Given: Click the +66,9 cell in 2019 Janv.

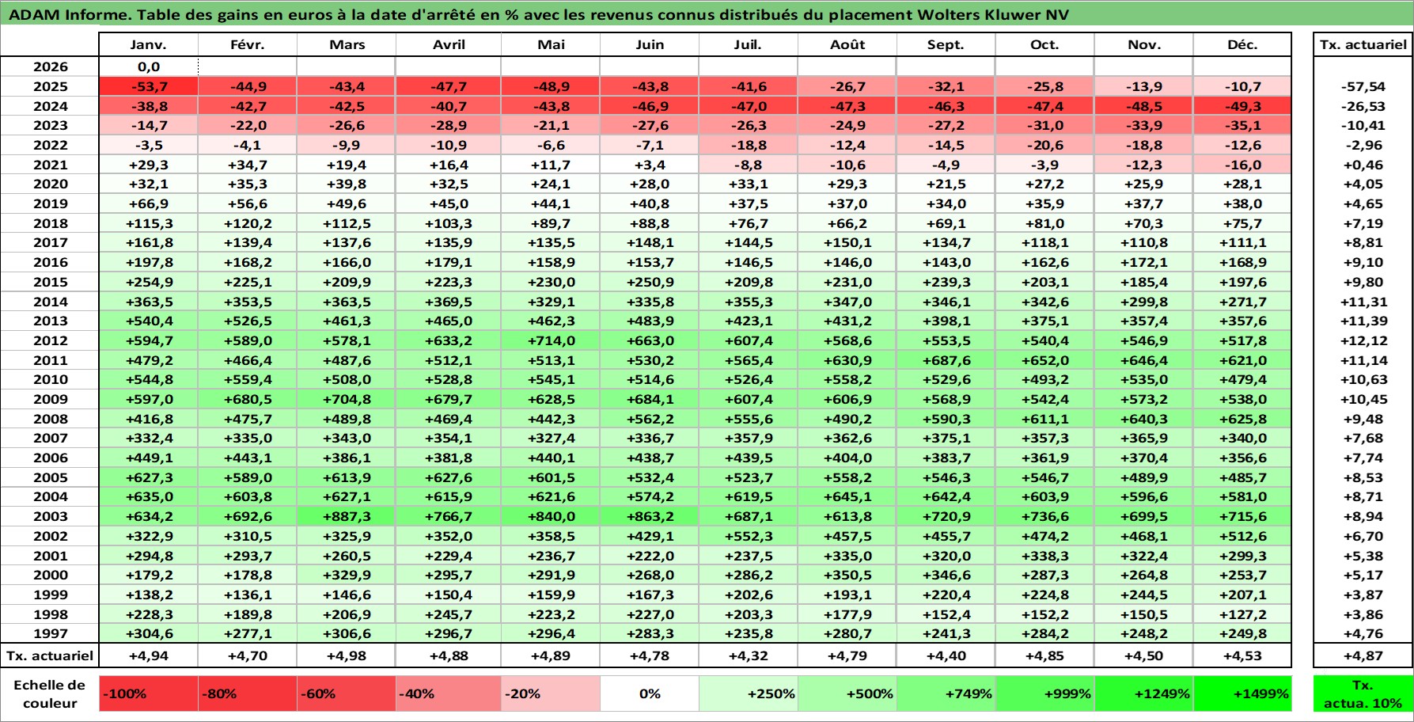Looking at the screenshot, I should click(x=149, y=203).
